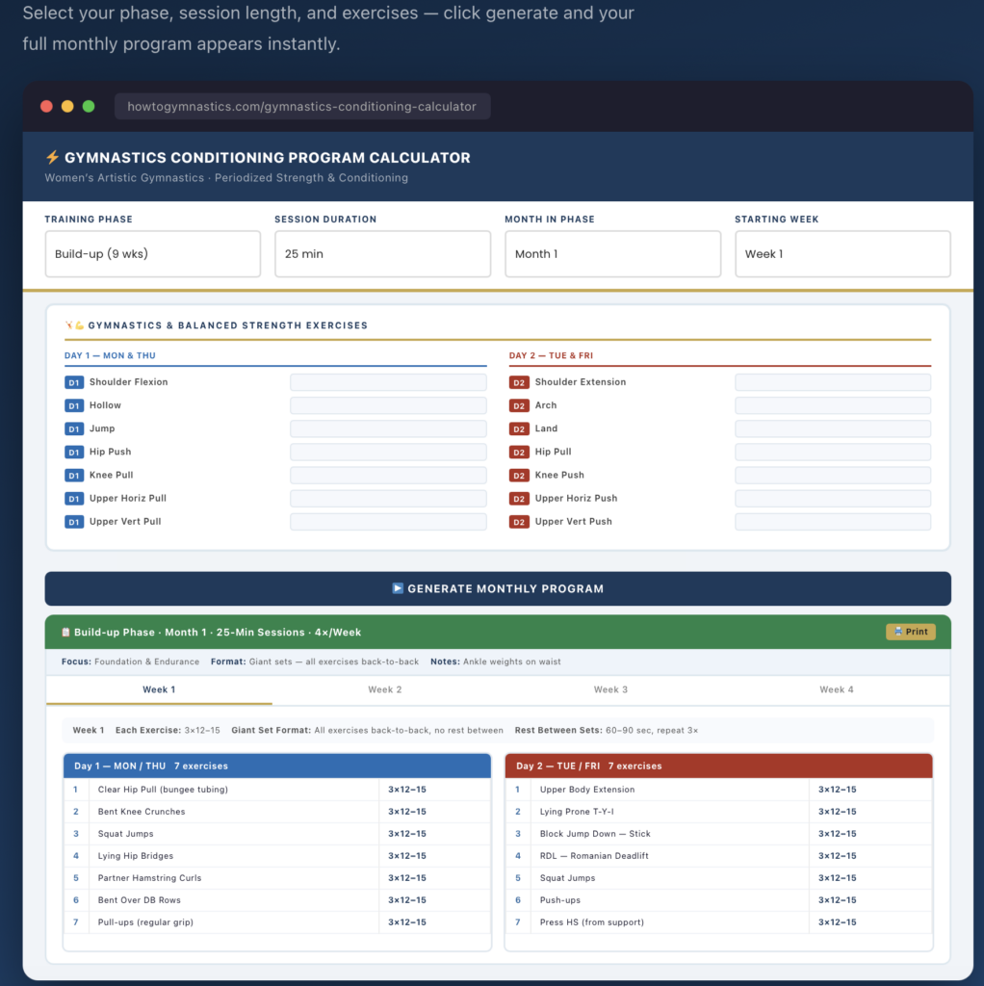Open the Session Duration dropdown

382,254
